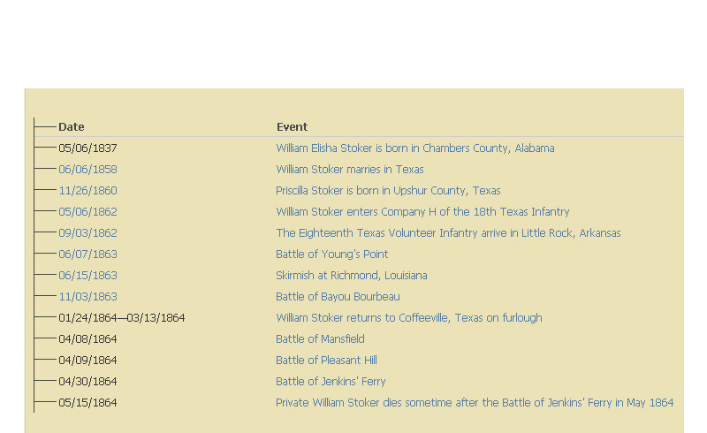Select the 05/06/1862 date link

coord(87,212)
